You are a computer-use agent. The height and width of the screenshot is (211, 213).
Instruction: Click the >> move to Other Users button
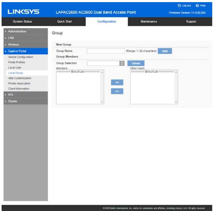click(x=117, y=91)
